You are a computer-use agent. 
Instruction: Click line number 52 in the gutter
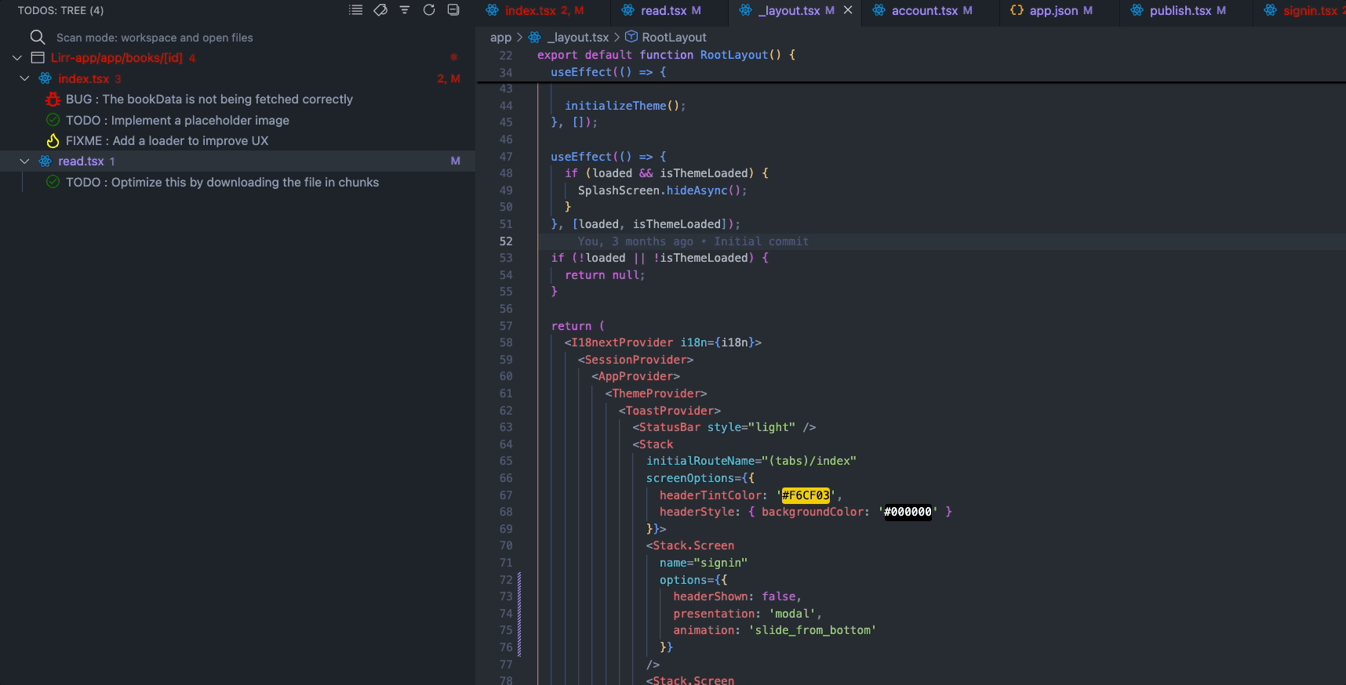(x=506, y=241)
